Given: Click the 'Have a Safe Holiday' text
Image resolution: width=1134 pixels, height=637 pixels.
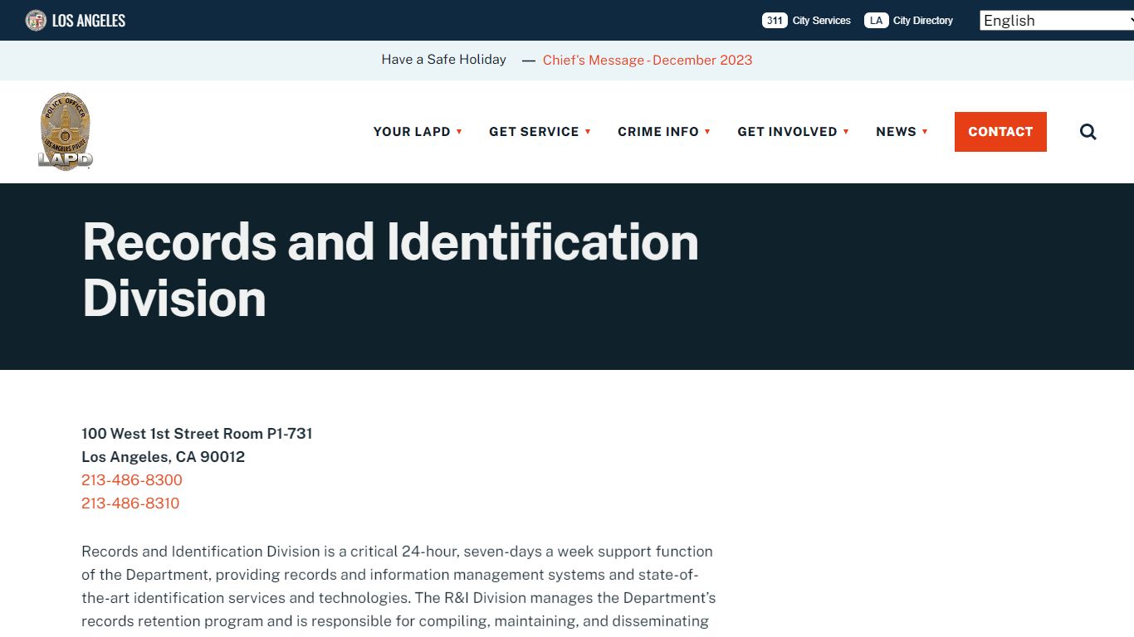Looking at the screenshot, I should click(x=443, y=60).
